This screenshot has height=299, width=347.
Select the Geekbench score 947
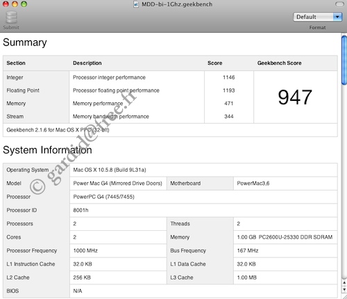point(295,97)
